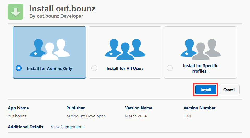Click the By out.bounz Developer subtitle
This screenshot has height=138, width=250.
click(56, 16)
